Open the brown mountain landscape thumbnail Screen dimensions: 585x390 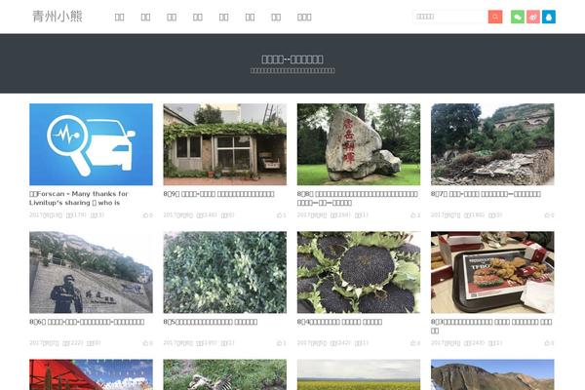[x=492, y=374]
